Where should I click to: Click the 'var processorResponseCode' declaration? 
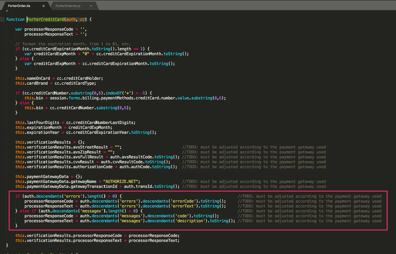51,29
